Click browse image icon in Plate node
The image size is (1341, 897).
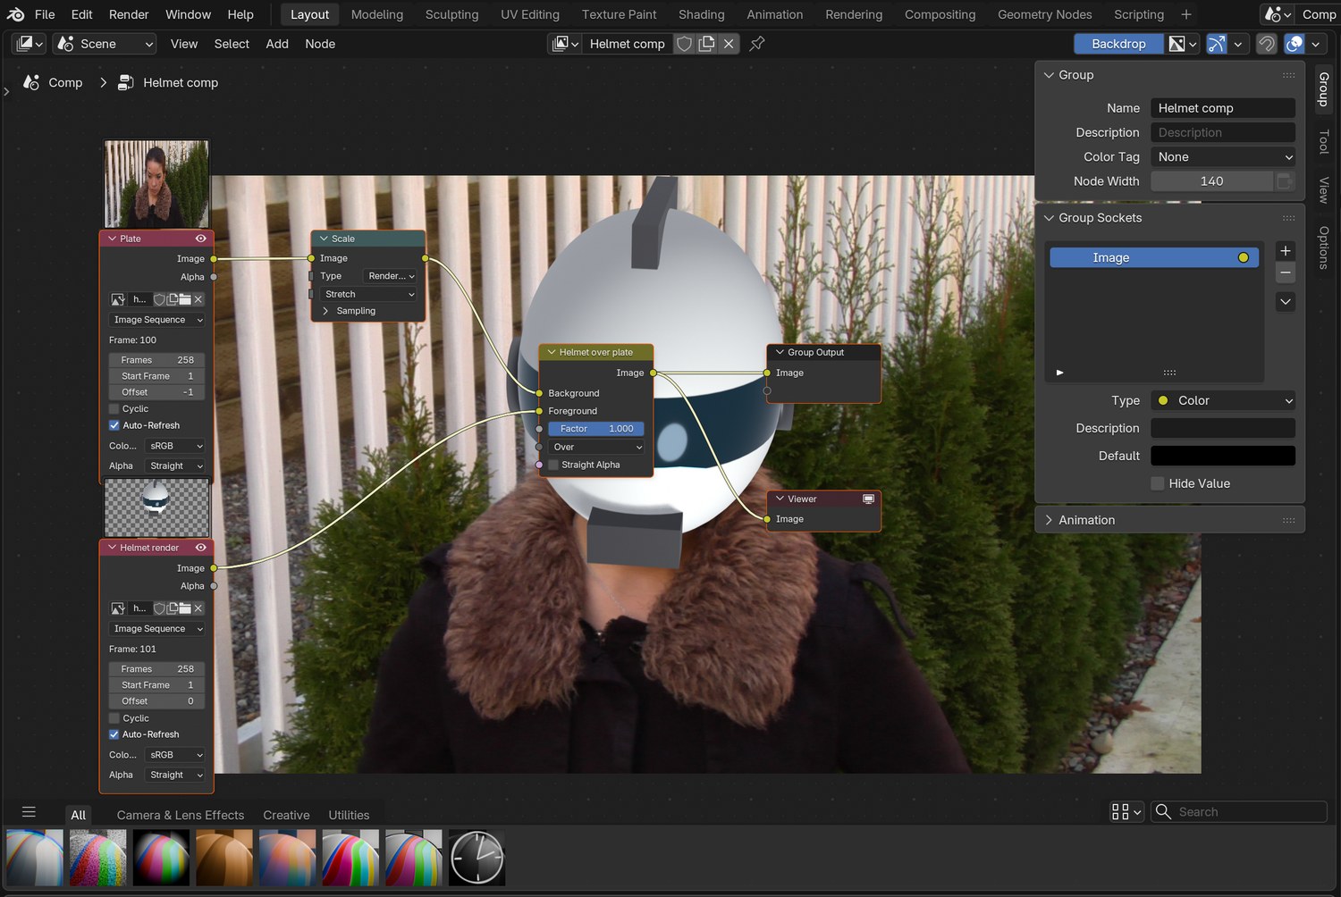point(118,299)
